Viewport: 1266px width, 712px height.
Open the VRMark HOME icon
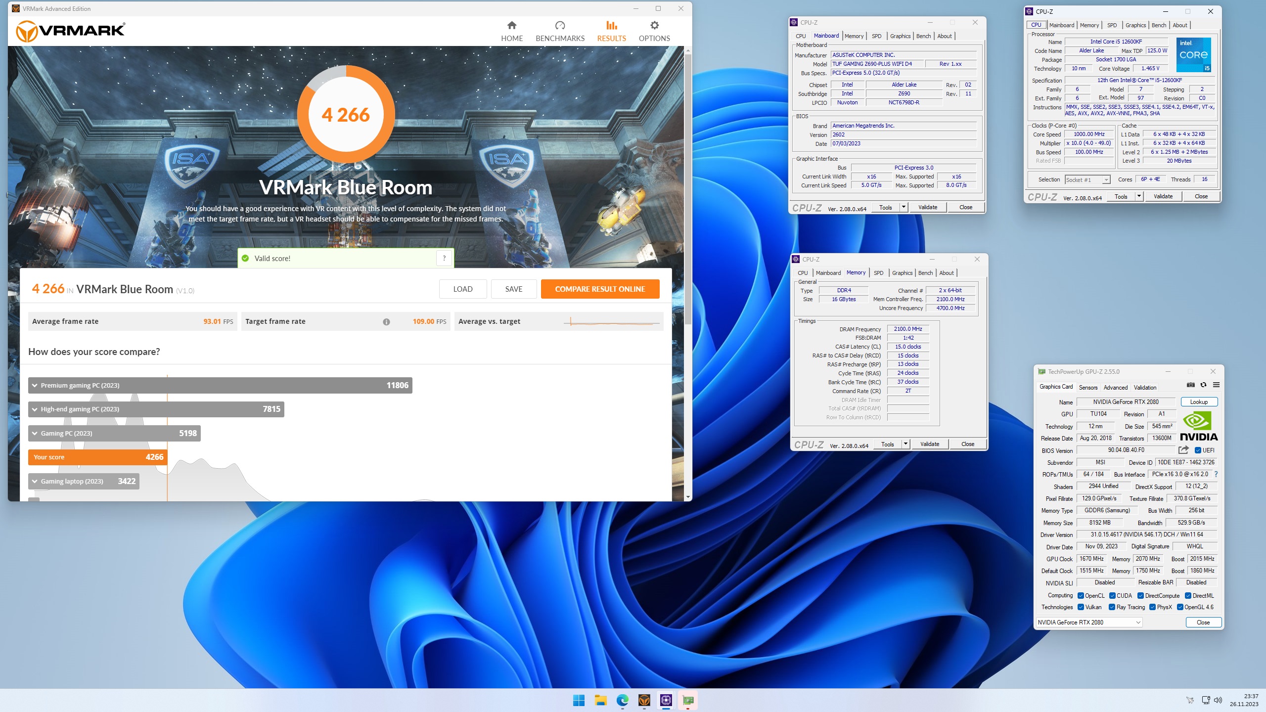point(512,25)
